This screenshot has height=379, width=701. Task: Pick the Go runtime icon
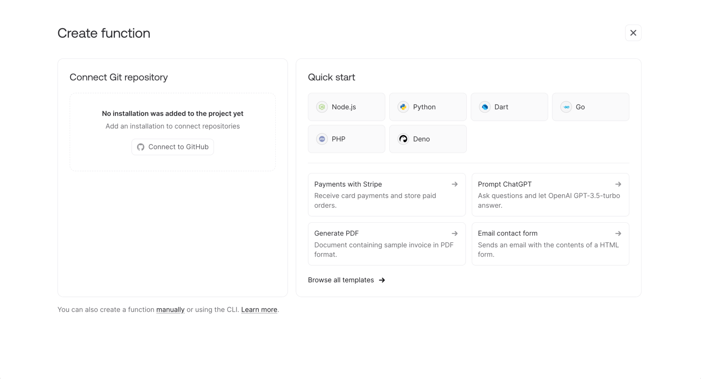[x=566, y=107]
